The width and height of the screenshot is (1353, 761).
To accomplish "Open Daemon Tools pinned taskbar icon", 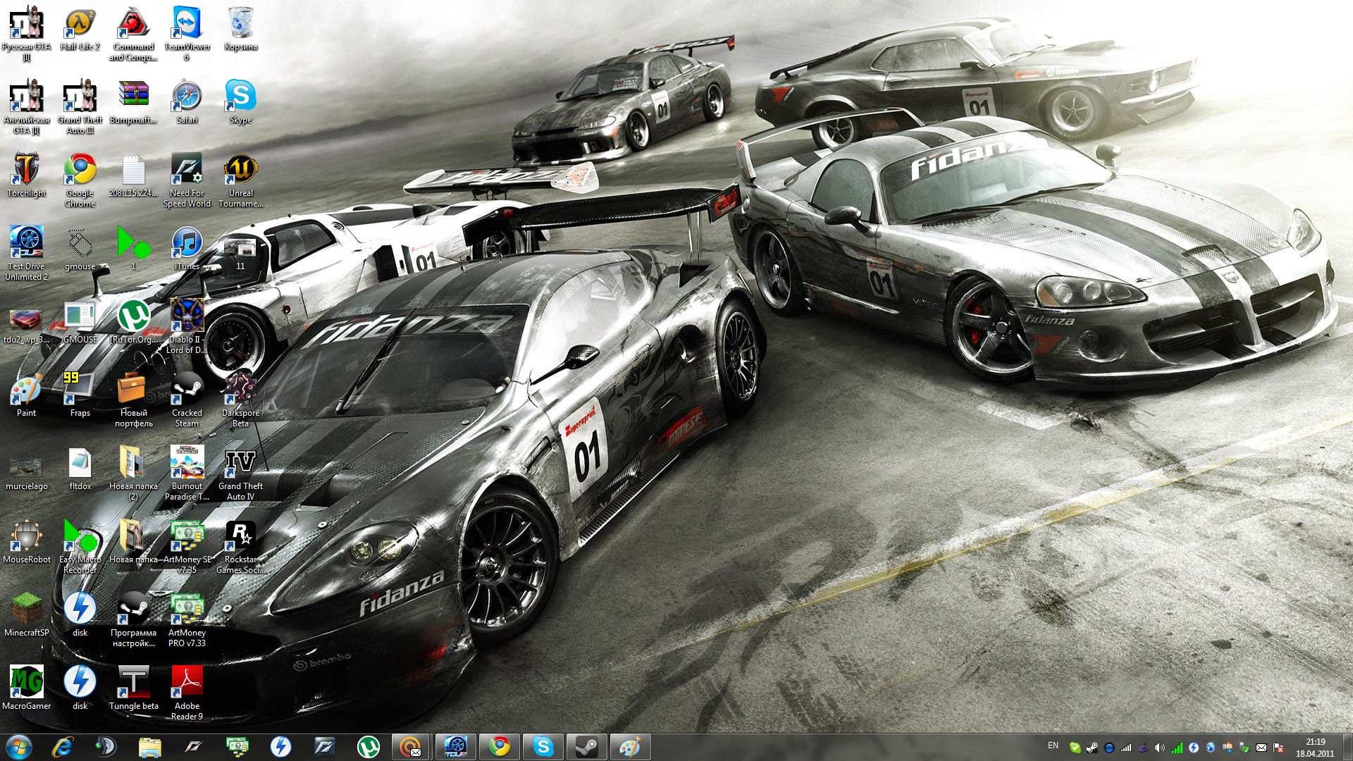I will [281, 747].
